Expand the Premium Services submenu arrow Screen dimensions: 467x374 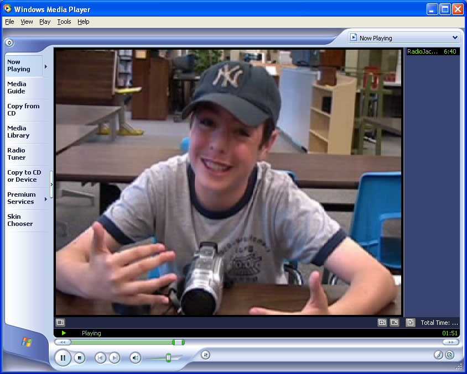coord(45,199)
